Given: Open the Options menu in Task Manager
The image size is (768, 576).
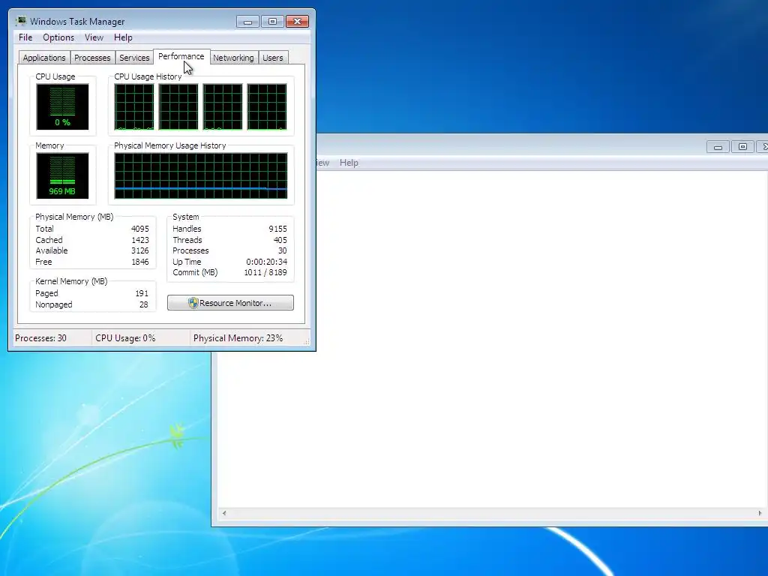Looking at the screenshot, I should pyautogui.click(x=58, y=37).
